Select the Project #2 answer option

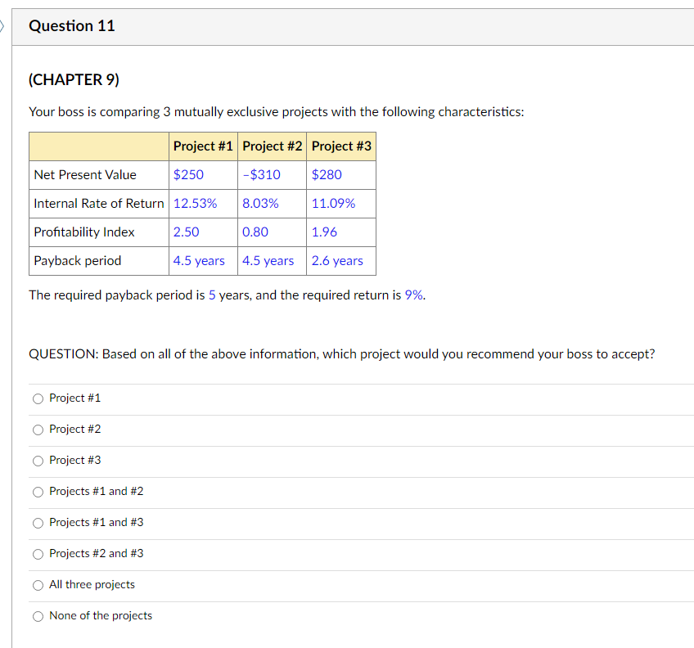coord(38,430)
